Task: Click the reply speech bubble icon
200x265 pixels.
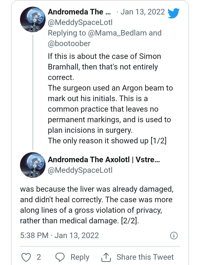Action: [60, 257]
